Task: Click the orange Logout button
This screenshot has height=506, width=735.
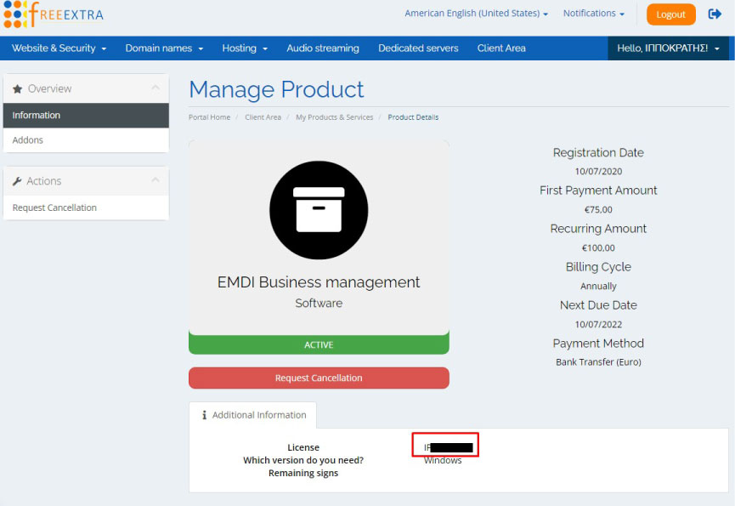Action: tap(670, 14)
